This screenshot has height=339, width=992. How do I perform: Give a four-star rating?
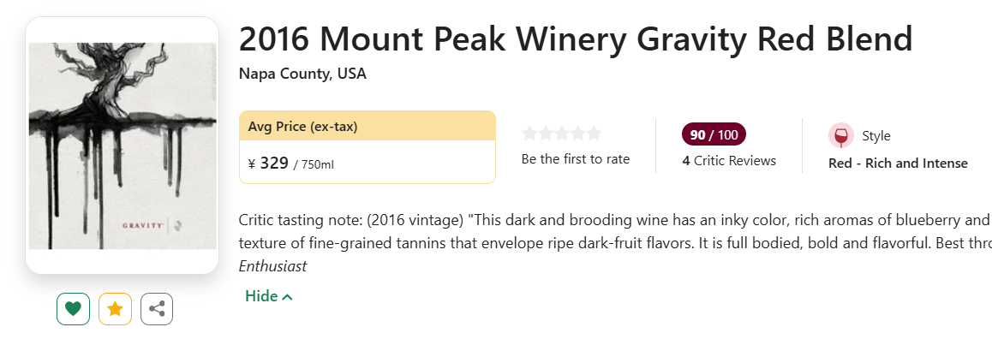tap(577, 134)
